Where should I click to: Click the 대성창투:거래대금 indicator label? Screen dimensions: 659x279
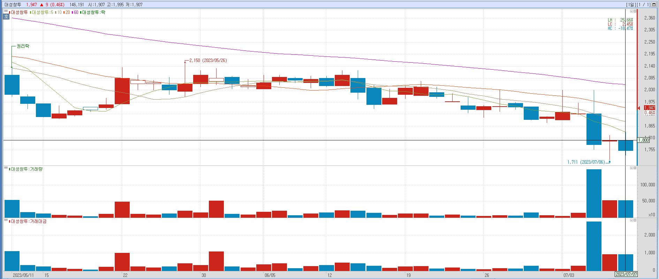click(28, 221)
